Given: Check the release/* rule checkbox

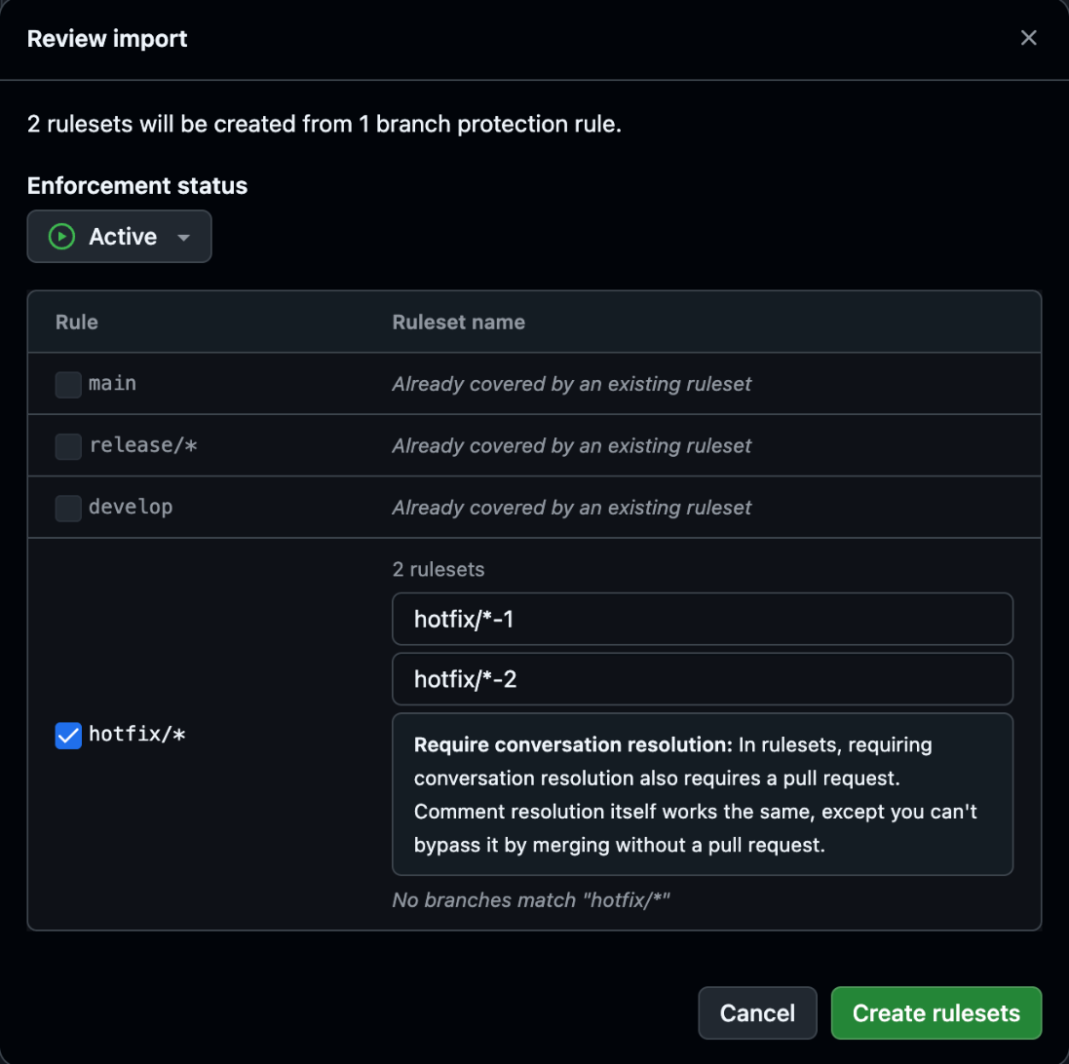Looking at the screenshot, I should point(68,446).
